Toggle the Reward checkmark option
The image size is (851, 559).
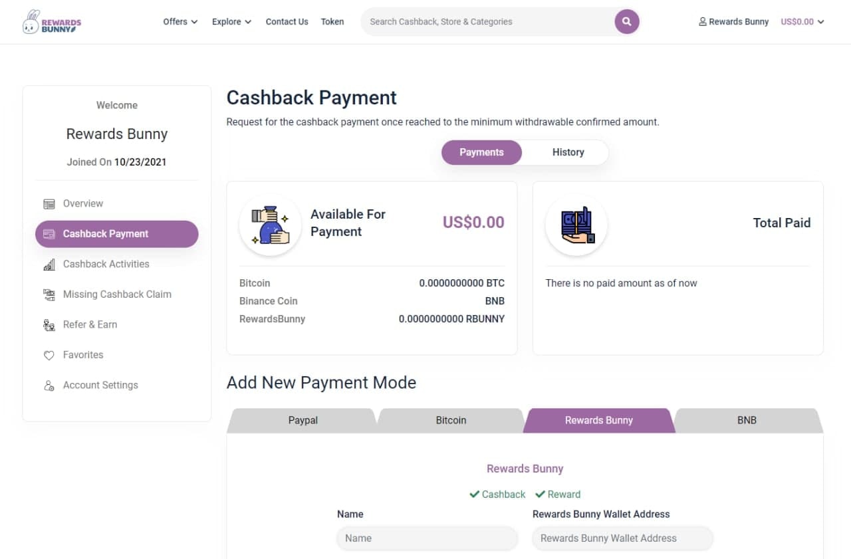pyautogui.click(x=557, y=494)
